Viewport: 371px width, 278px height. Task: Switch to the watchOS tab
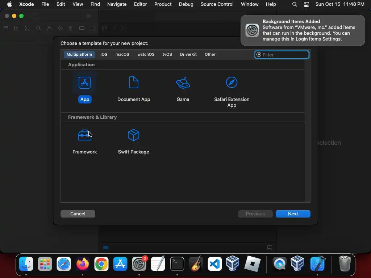coord(146,54)
